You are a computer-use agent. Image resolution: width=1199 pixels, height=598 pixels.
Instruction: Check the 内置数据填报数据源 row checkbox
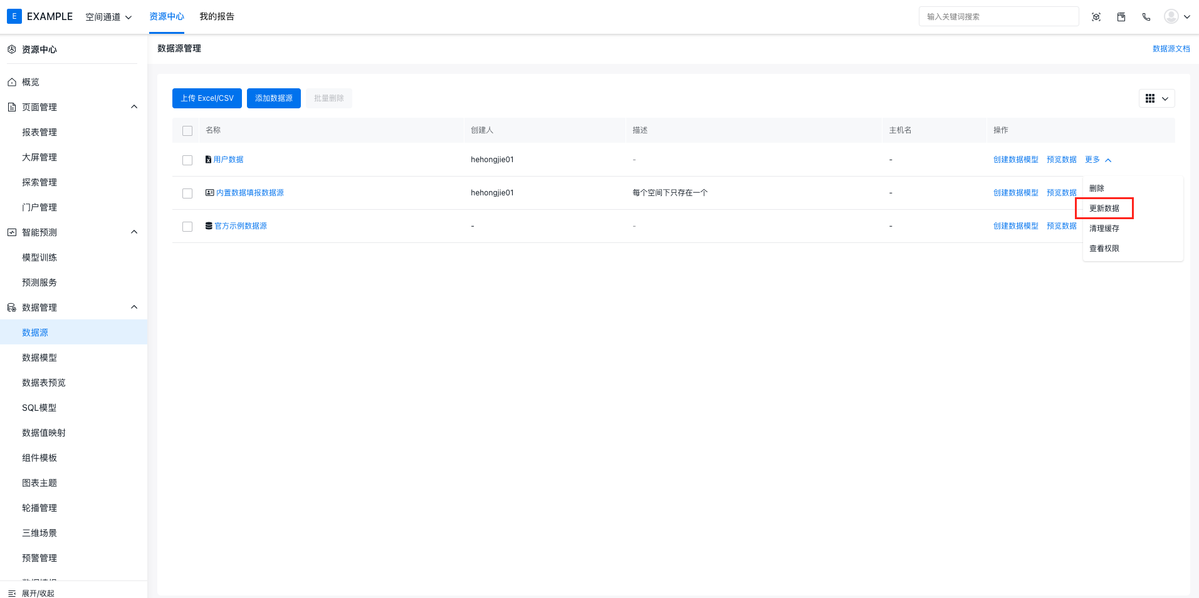click(x=187, y=193)
